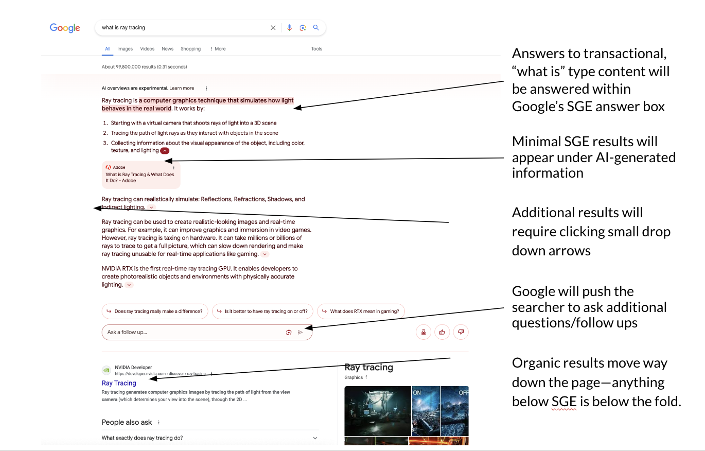This screenshot has height=451, width=705.
Task: Give thumbs up on AI overview
Action: pyautogui.click(x=442, y=332)
